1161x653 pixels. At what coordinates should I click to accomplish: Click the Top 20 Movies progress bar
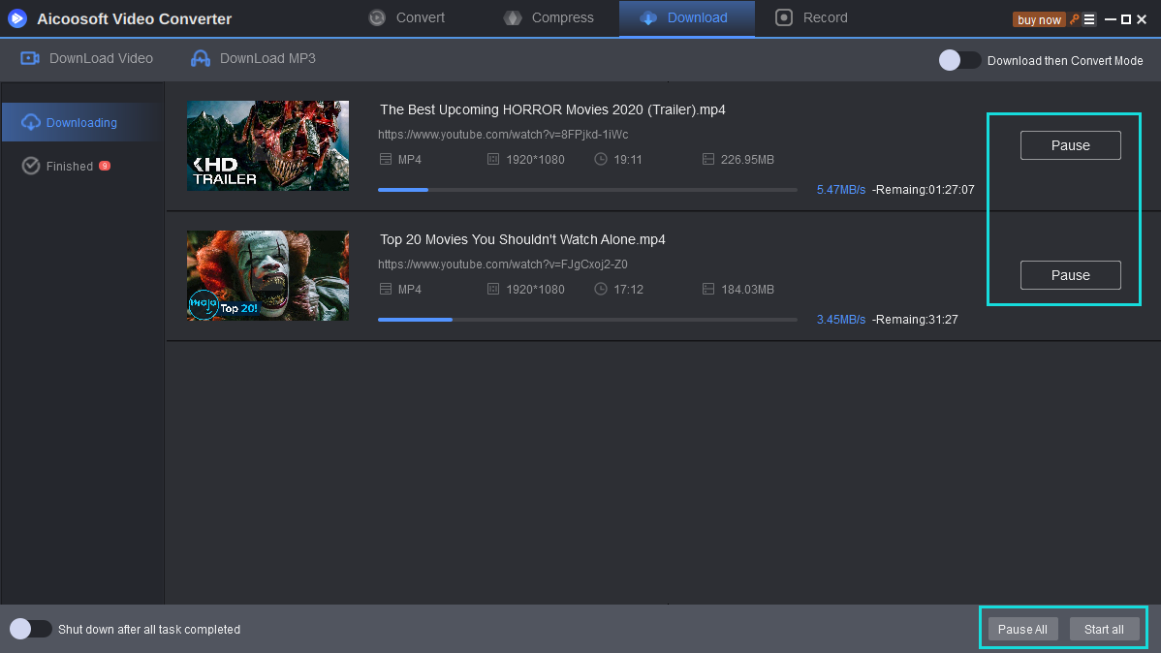coord(587,319)
